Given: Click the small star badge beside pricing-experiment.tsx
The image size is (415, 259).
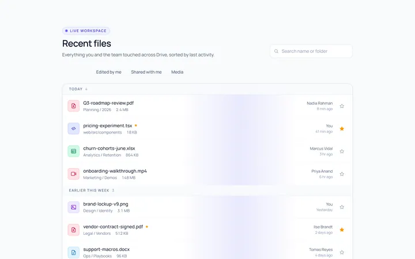Looking at the screenshot, I should [136, 125].
